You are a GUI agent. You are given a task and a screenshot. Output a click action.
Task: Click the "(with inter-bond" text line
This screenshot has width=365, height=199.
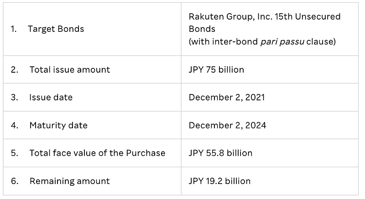[223, 42]
